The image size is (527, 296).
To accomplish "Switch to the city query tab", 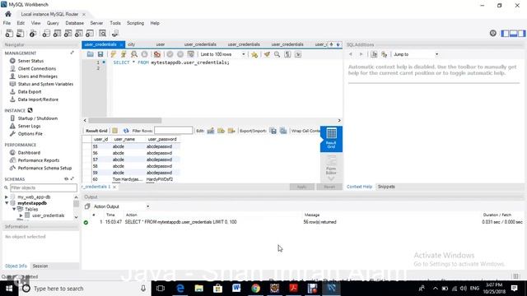I will (x=132, y=44).
